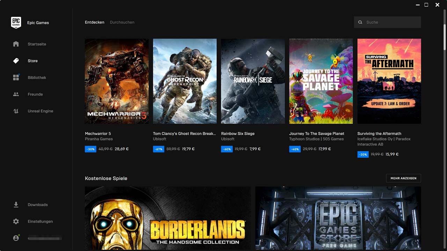447x251 pixels.
Task: Click the 19,79 € price
Action: 188,149
